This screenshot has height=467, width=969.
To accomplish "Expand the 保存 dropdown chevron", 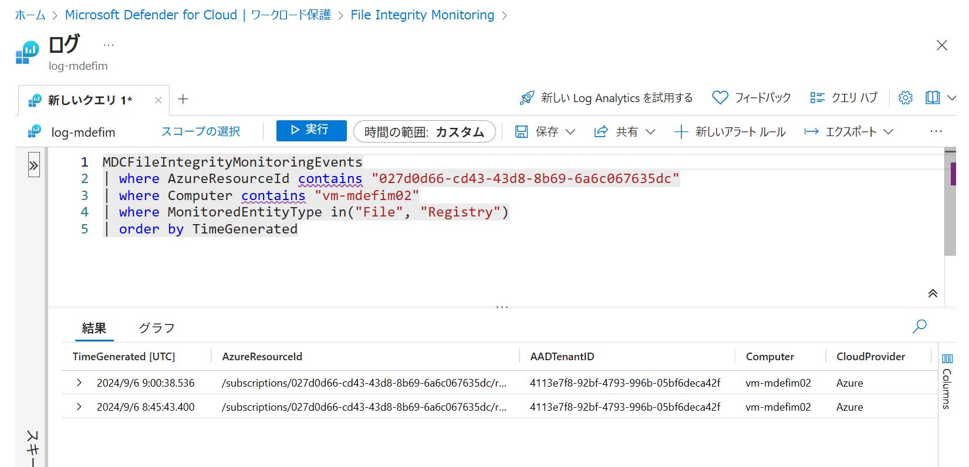I will pyautogui.click(x=570, y=131).
